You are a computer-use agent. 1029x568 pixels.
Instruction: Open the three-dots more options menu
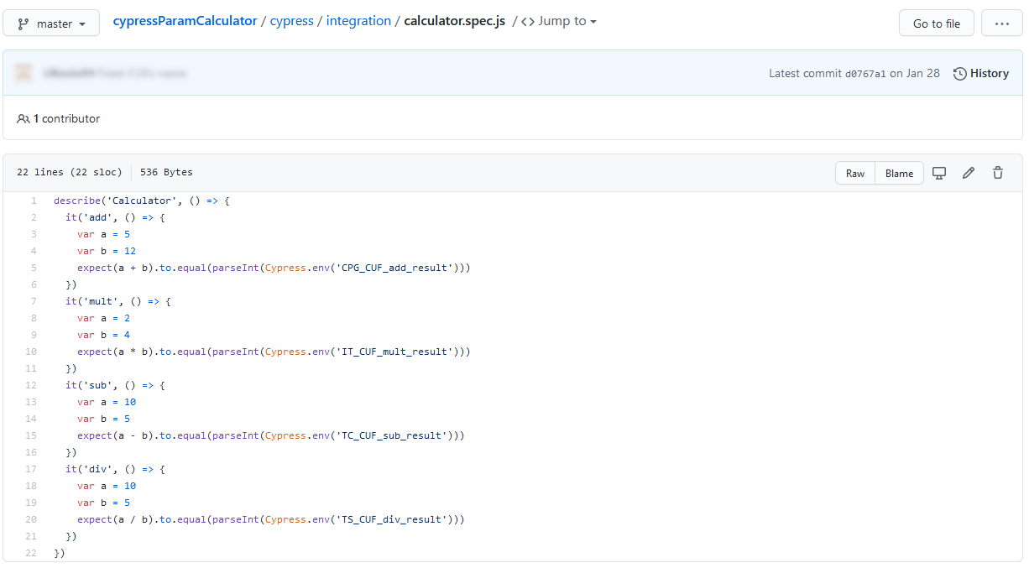pos(1001,23)
